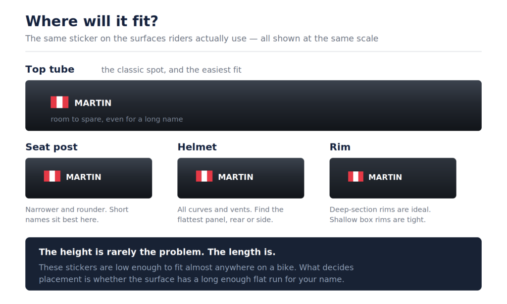Click the 'All curves and vents' helmet description
Image resolution: width=507 pixels, height=304 pixels.
[x=231, y=214]
